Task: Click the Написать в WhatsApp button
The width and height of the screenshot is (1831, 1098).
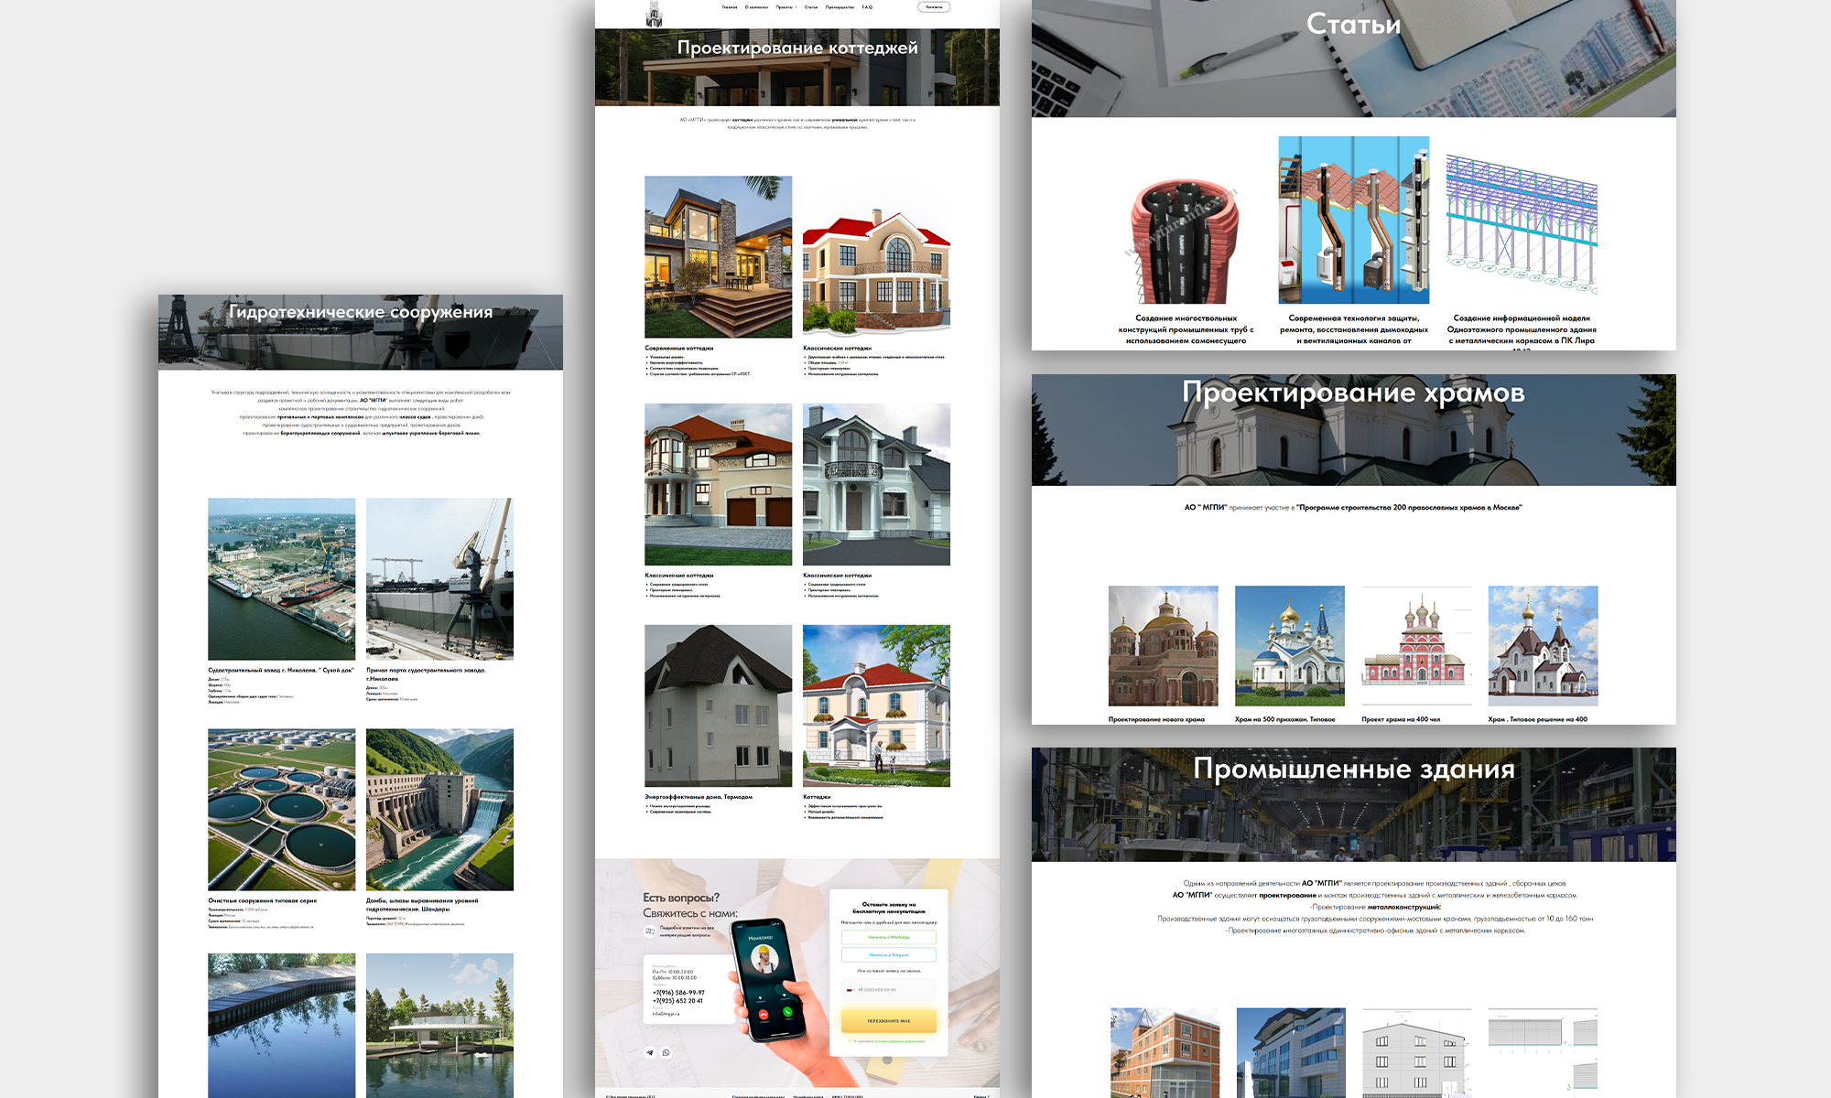Action: [x=888, y=937]
